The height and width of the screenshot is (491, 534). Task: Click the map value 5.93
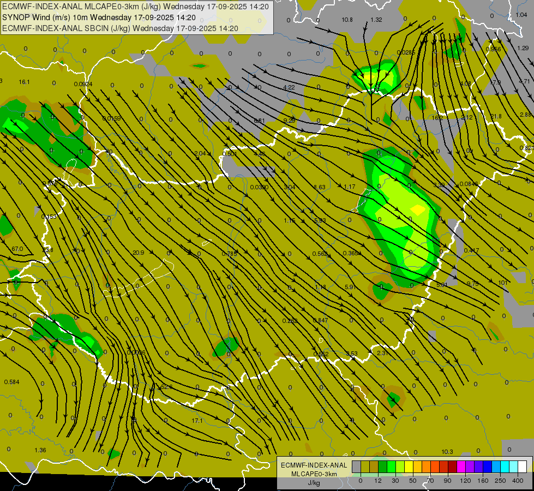point(320,220)
